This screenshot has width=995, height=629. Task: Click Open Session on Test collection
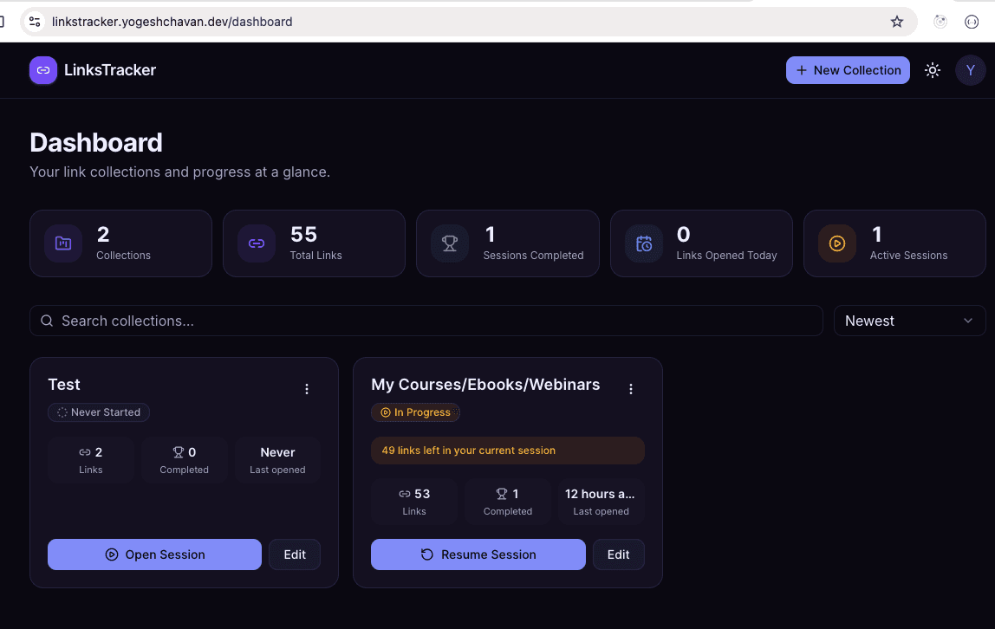(154, 554)
